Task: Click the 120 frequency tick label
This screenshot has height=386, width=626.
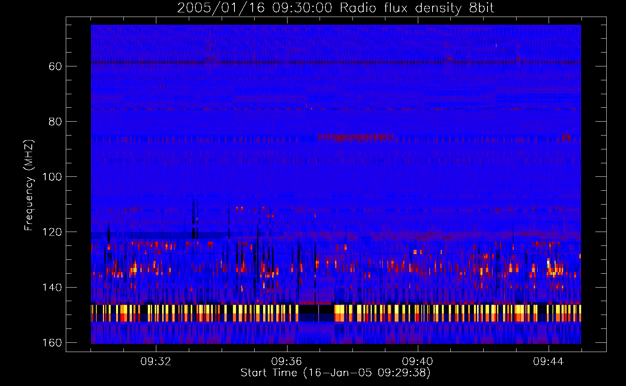Action: coord(52,232)
